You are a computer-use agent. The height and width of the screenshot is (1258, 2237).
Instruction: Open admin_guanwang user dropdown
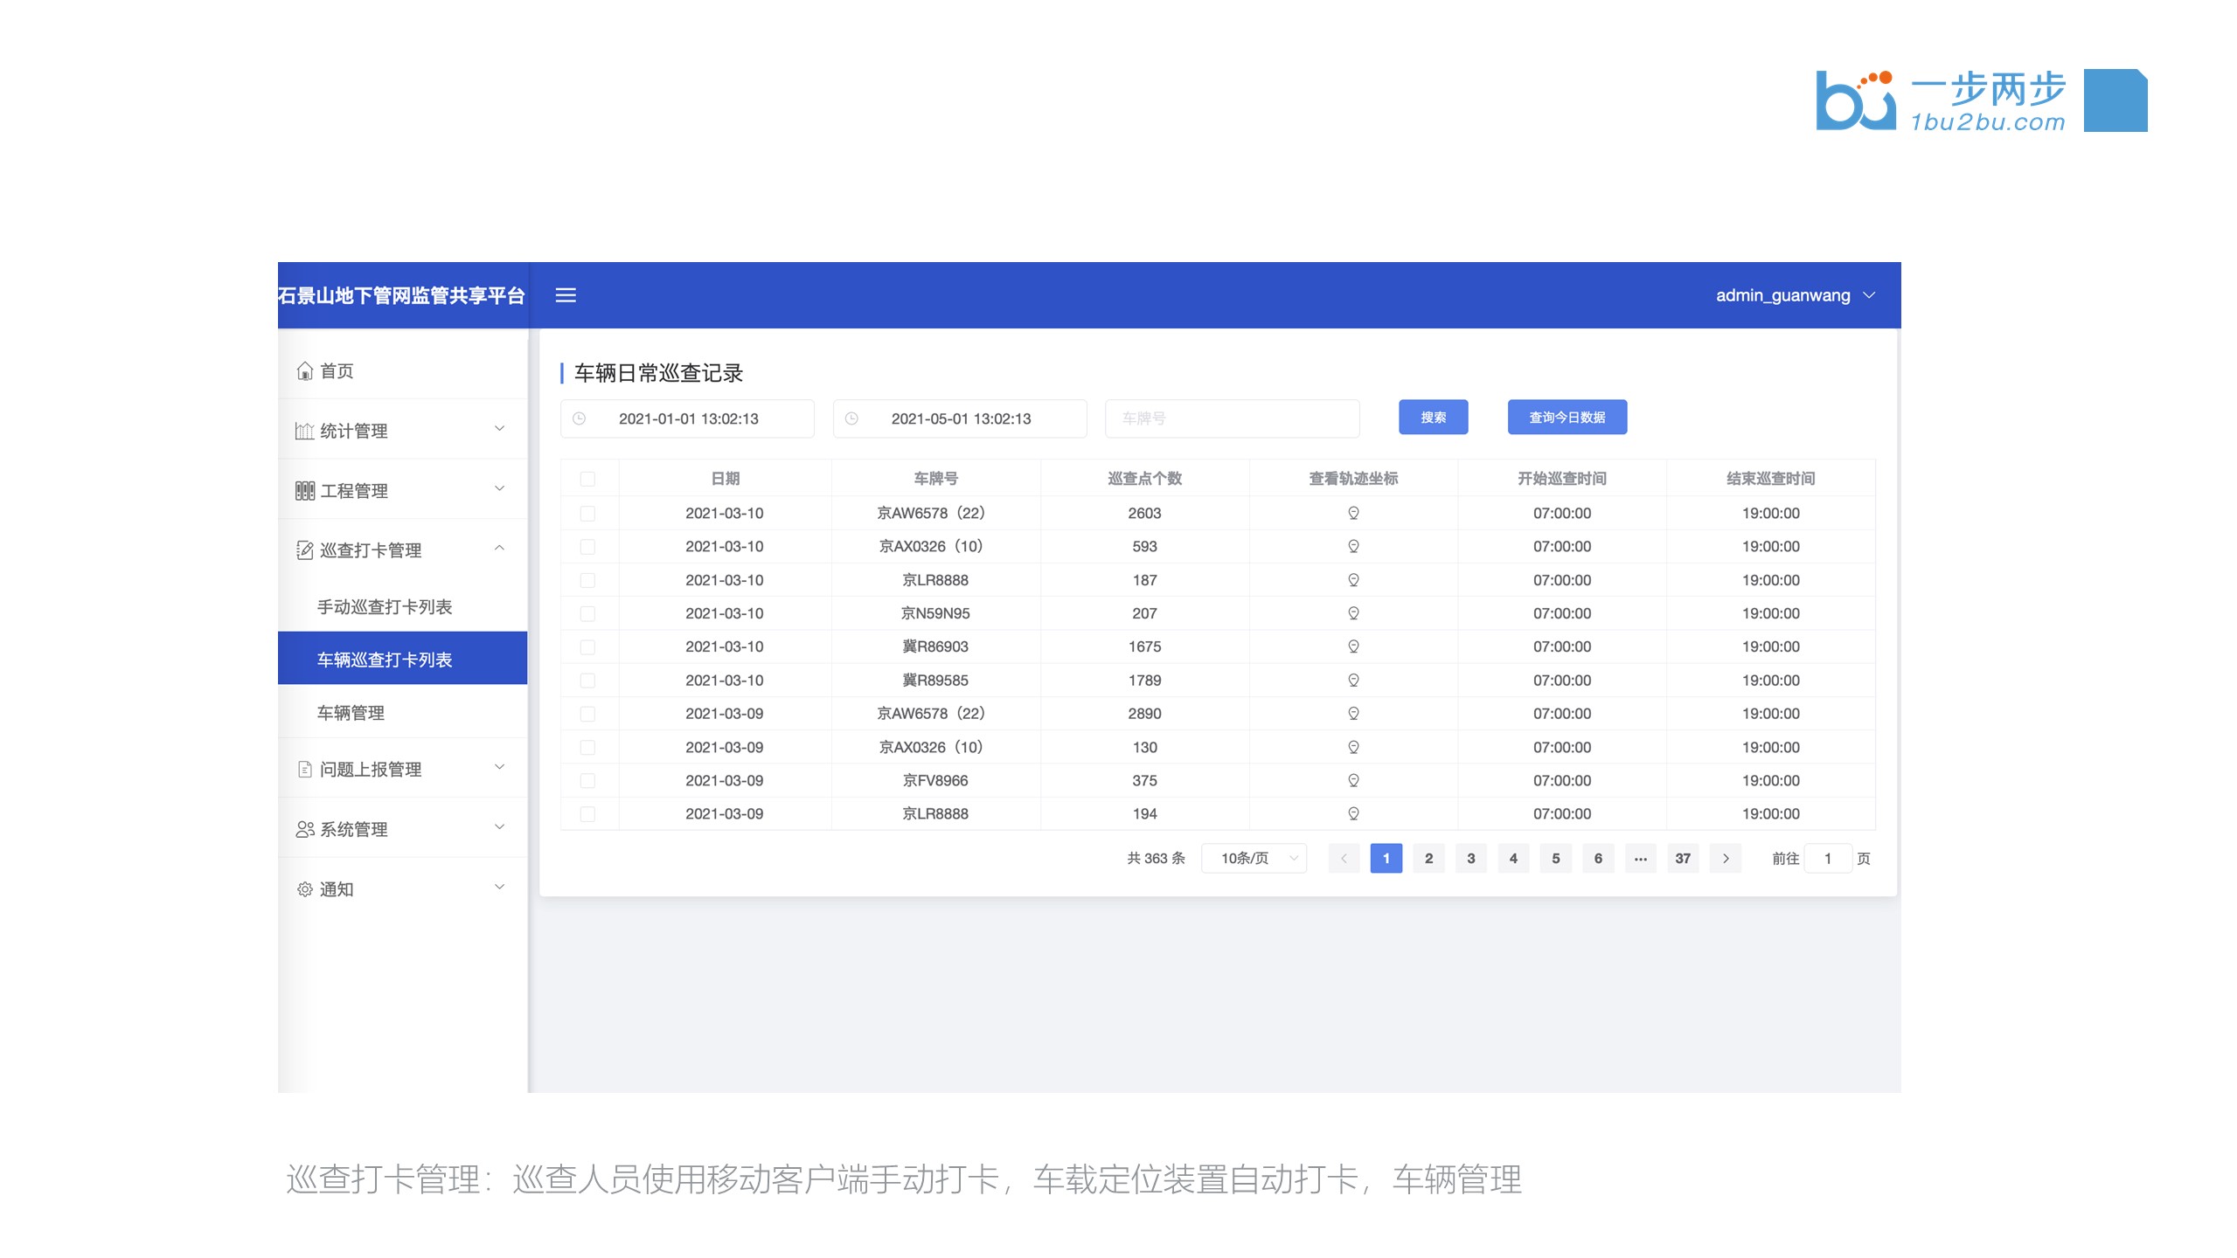coord(1796,295)
